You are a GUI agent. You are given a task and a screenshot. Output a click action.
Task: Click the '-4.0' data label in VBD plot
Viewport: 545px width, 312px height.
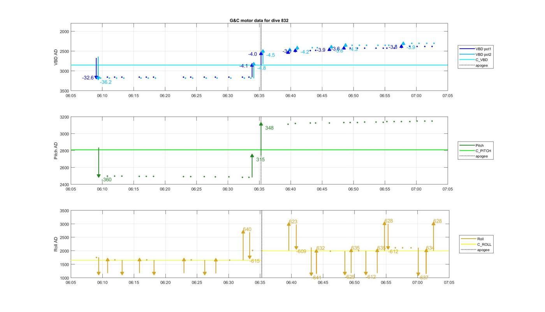coord(253,54)
